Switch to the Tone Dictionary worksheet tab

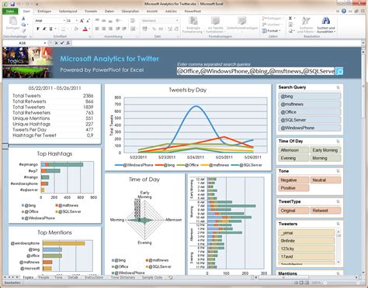pos(123,277)
